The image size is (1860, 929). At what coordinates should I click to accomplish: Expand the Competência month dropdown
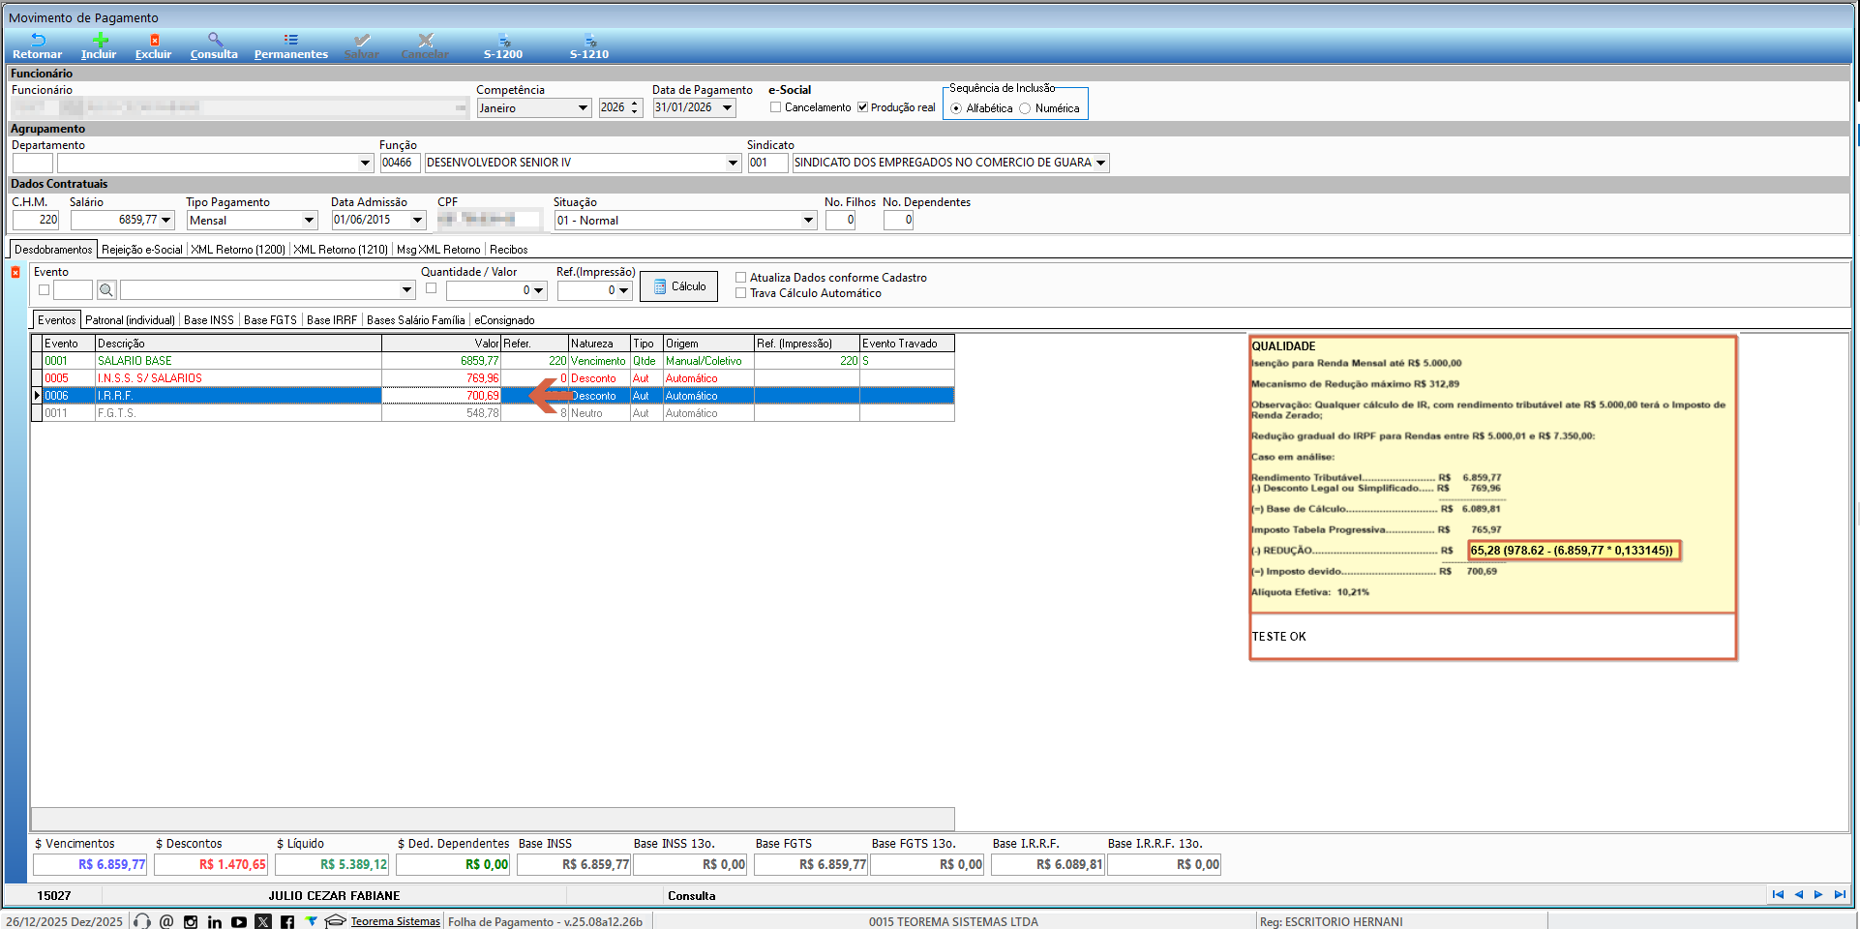click(583, 108)
